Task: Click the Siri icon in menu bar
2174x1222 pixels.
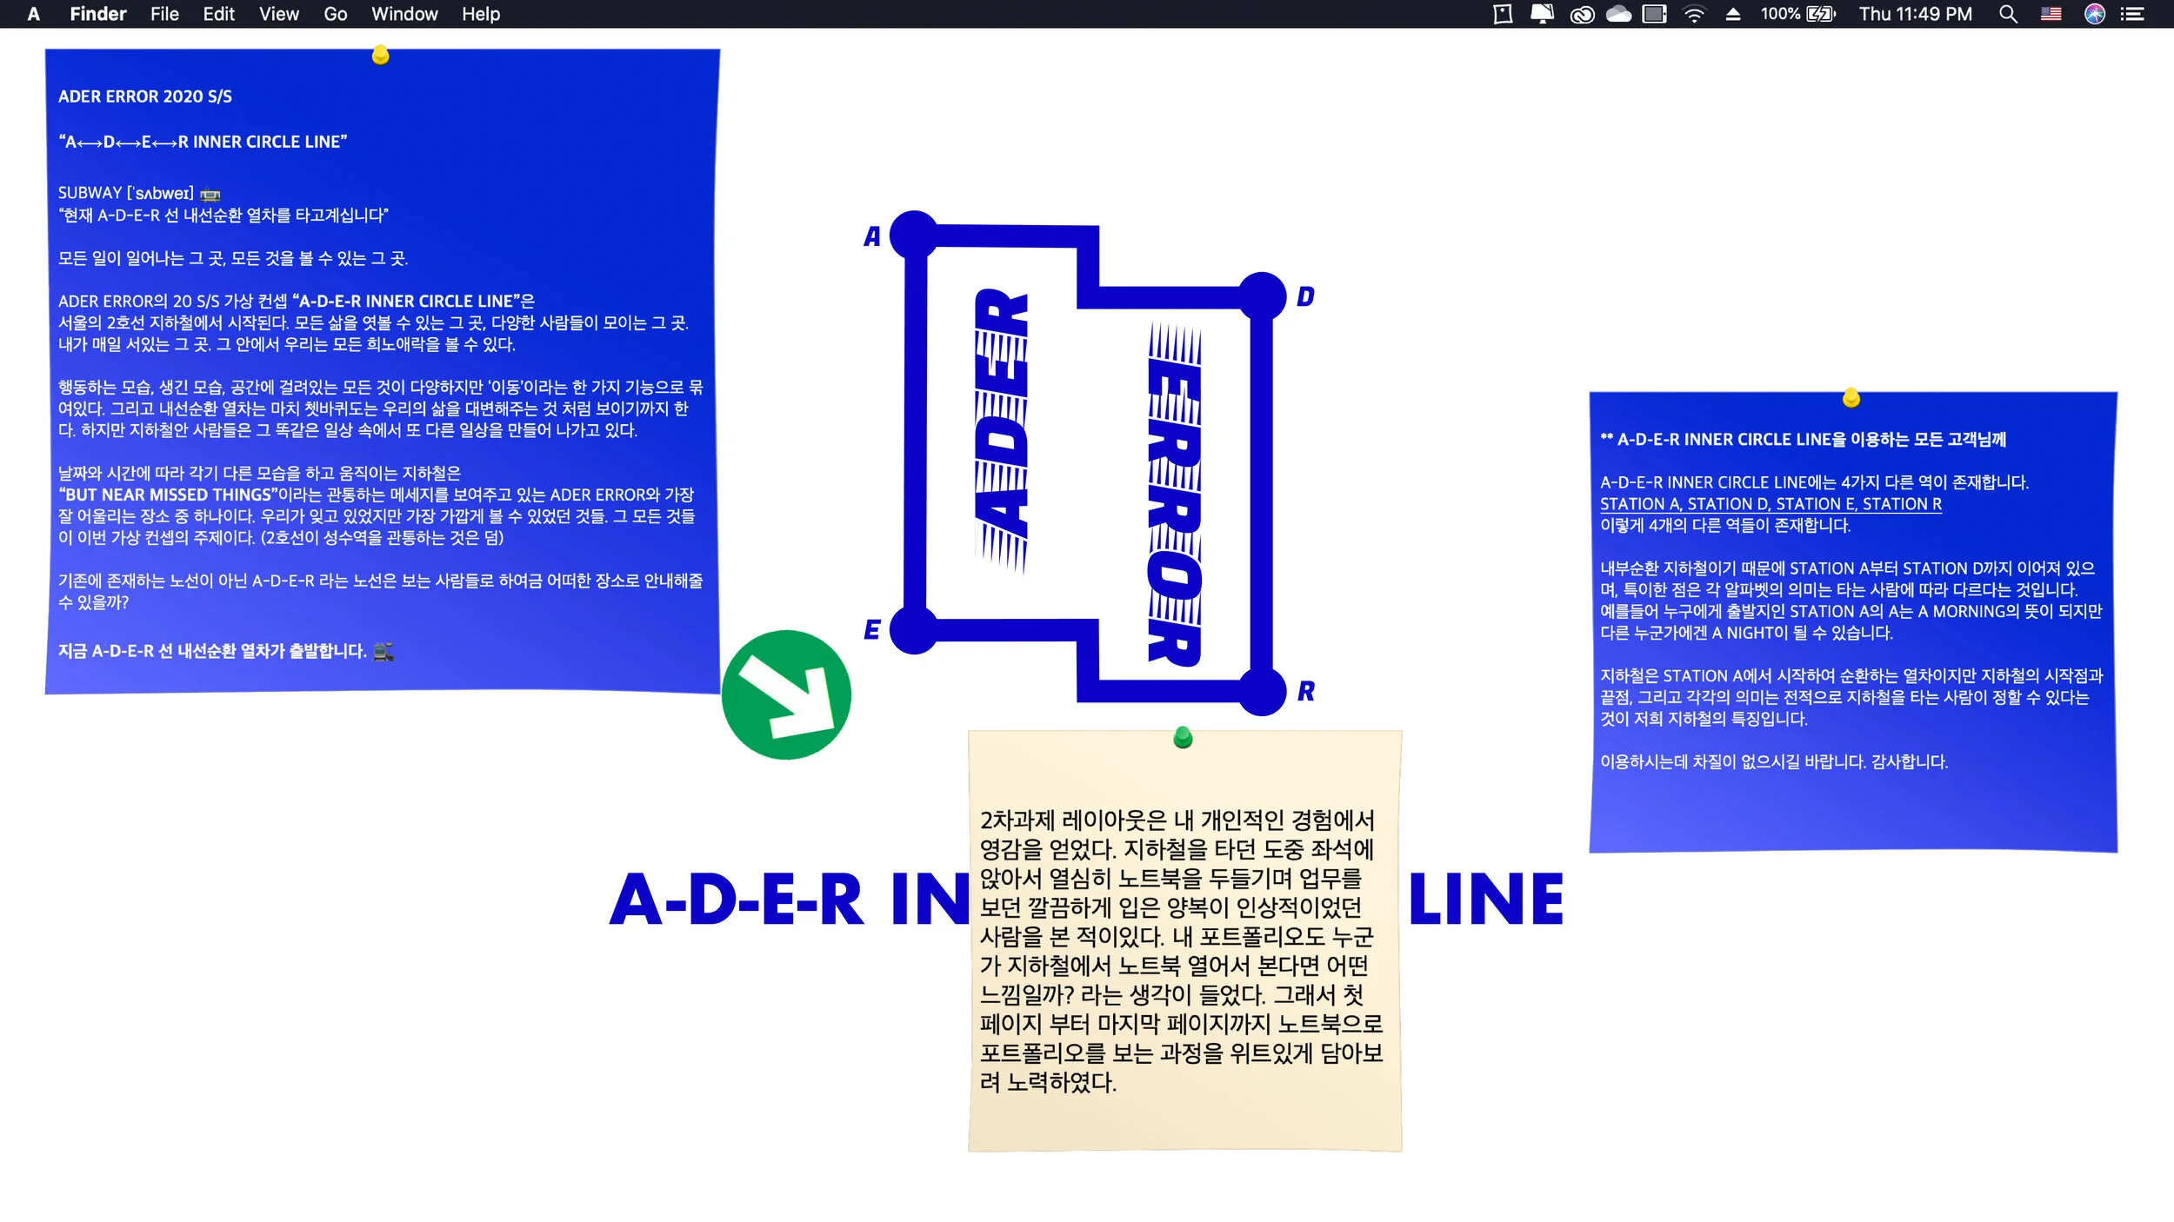Action: point(2095,14)
